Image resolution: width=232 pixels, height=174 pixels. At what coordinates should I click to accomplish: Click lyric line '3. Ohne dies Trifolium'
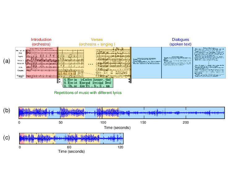coord(87,86)
